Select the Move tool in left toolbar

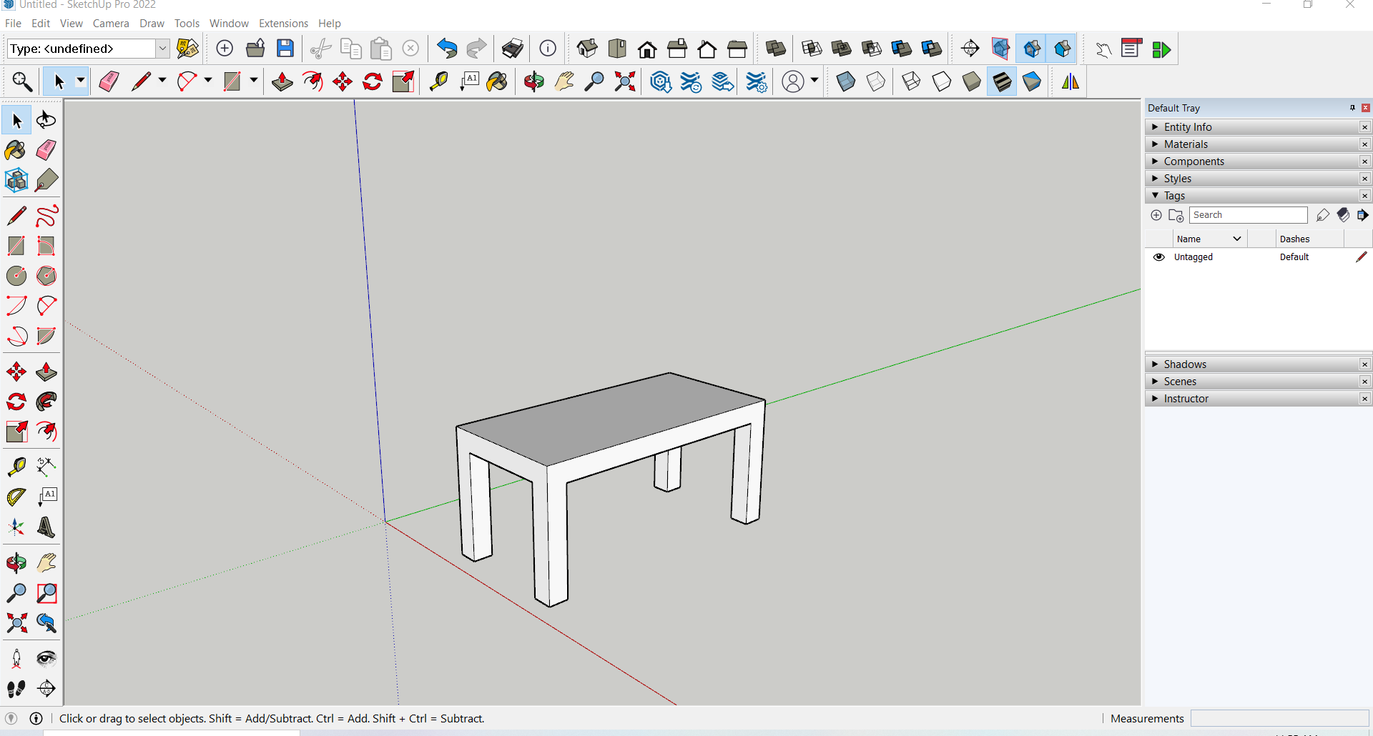tap(16, 372)
